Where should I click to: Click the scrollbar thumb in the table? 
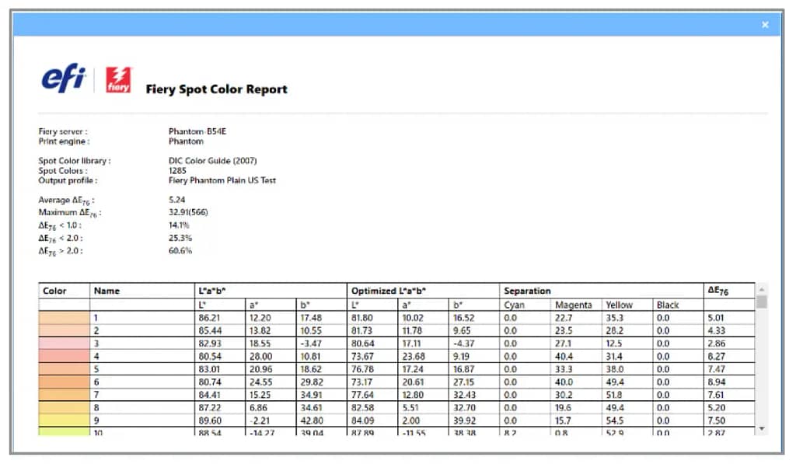pyautogui.click(x=762, y=302)
